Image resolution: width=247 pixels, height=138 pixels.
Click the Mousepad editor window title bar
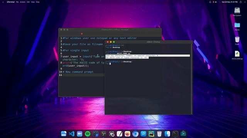[110, 30]
